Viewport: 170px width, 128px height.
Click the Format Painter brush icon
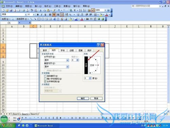click(x=54, y=11)
